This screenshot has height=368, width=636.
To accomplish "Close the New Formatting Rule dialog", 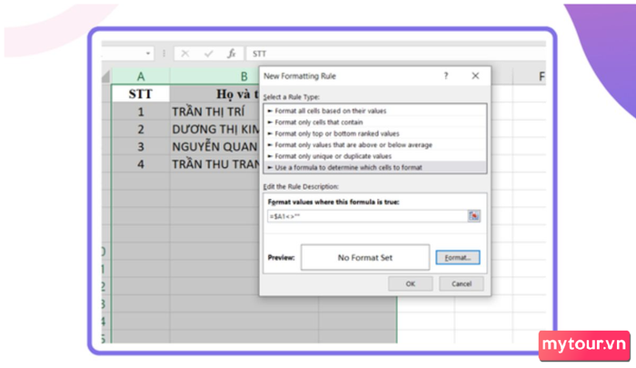I will [475, 76].
